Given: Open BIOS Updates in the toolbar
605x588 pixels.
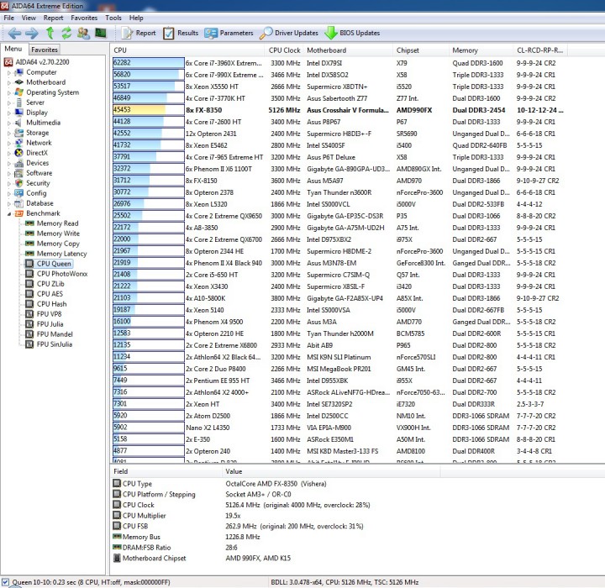Looking at the screenshot, I should pyautogui.click(x=352, y=34).
